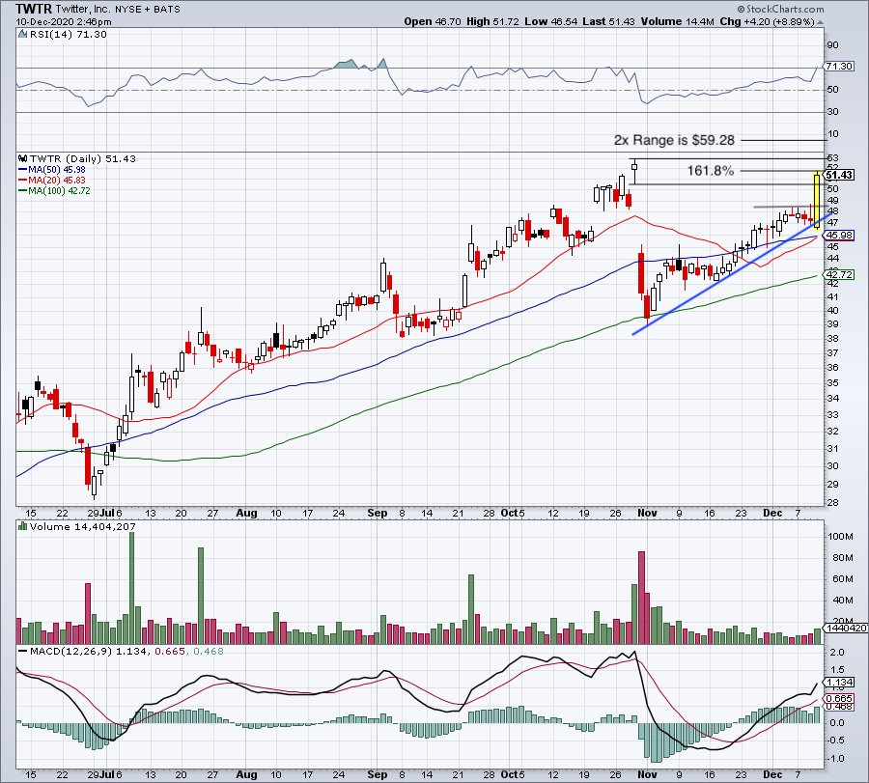869x783 pixels.
Task: Click the yellow-highlighted latest candlestick
Action: 817,201
